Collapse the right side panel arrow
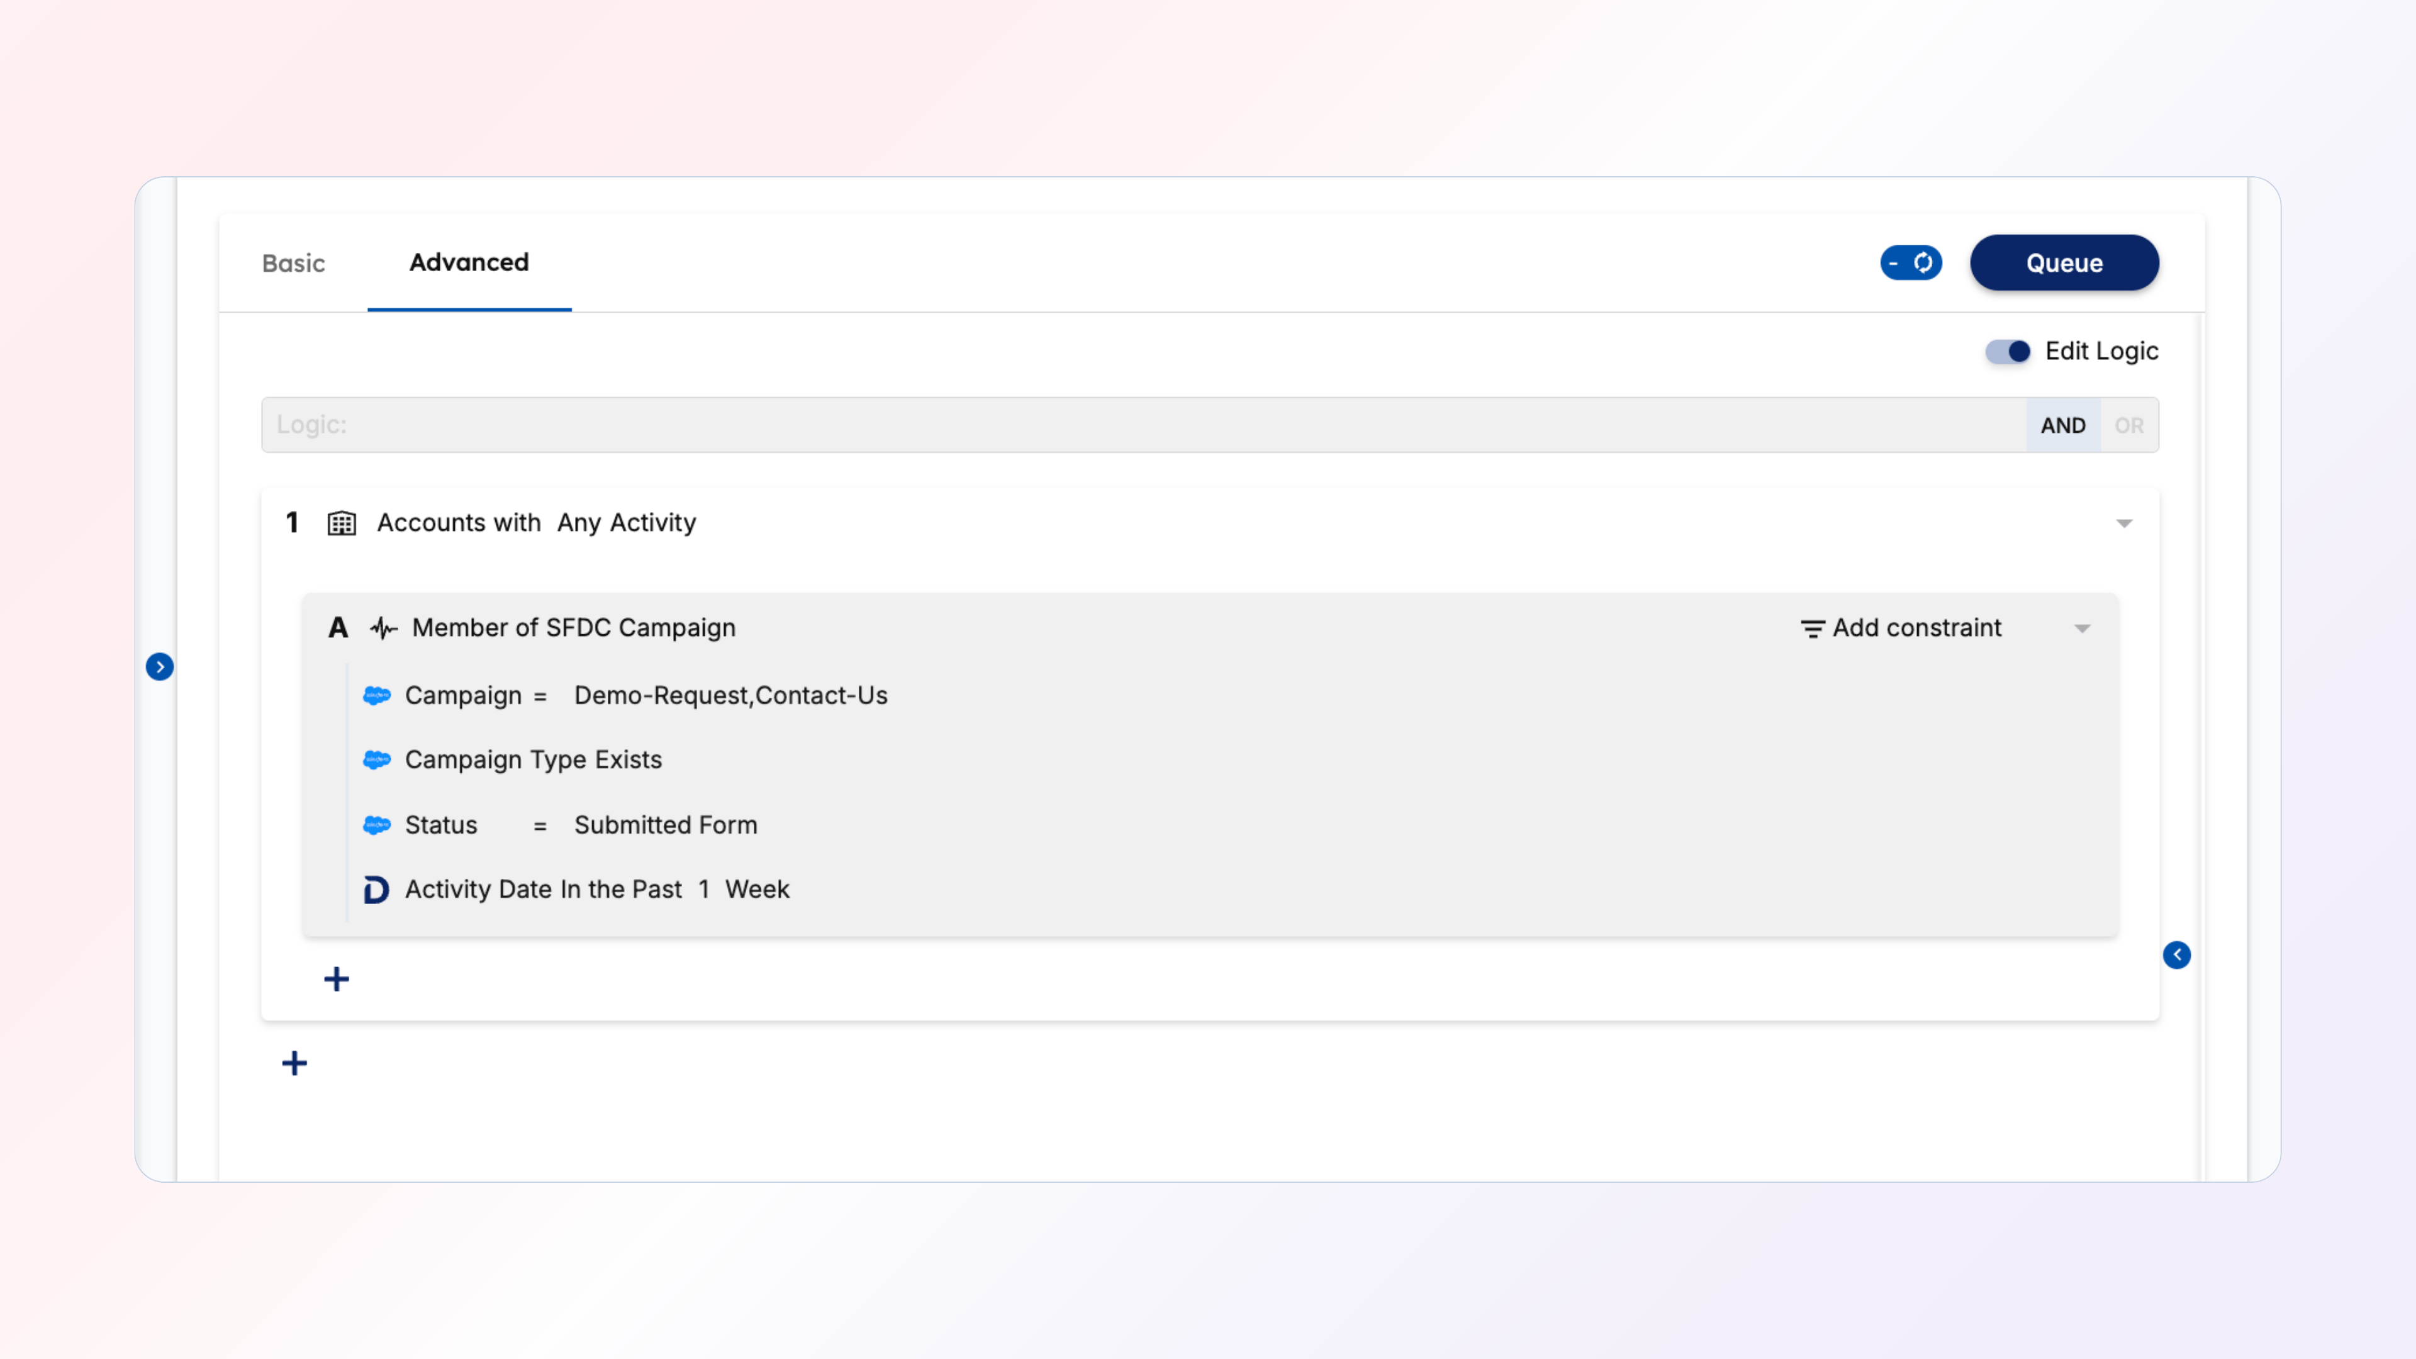Image resolution: width=2416 pixels, height=1359 pixels. [x=2177, y=955]
